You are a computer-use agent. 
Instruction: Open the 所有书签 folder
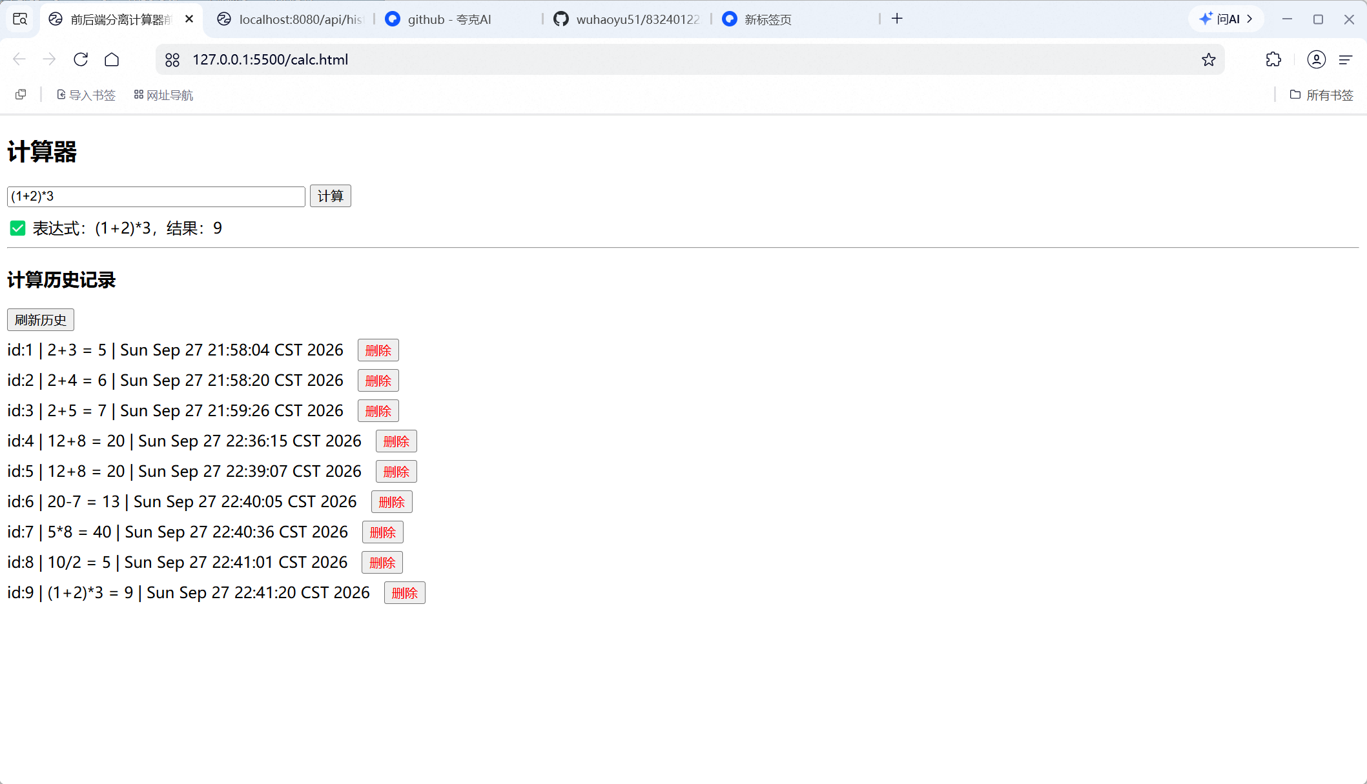(x=1321, y=95)
